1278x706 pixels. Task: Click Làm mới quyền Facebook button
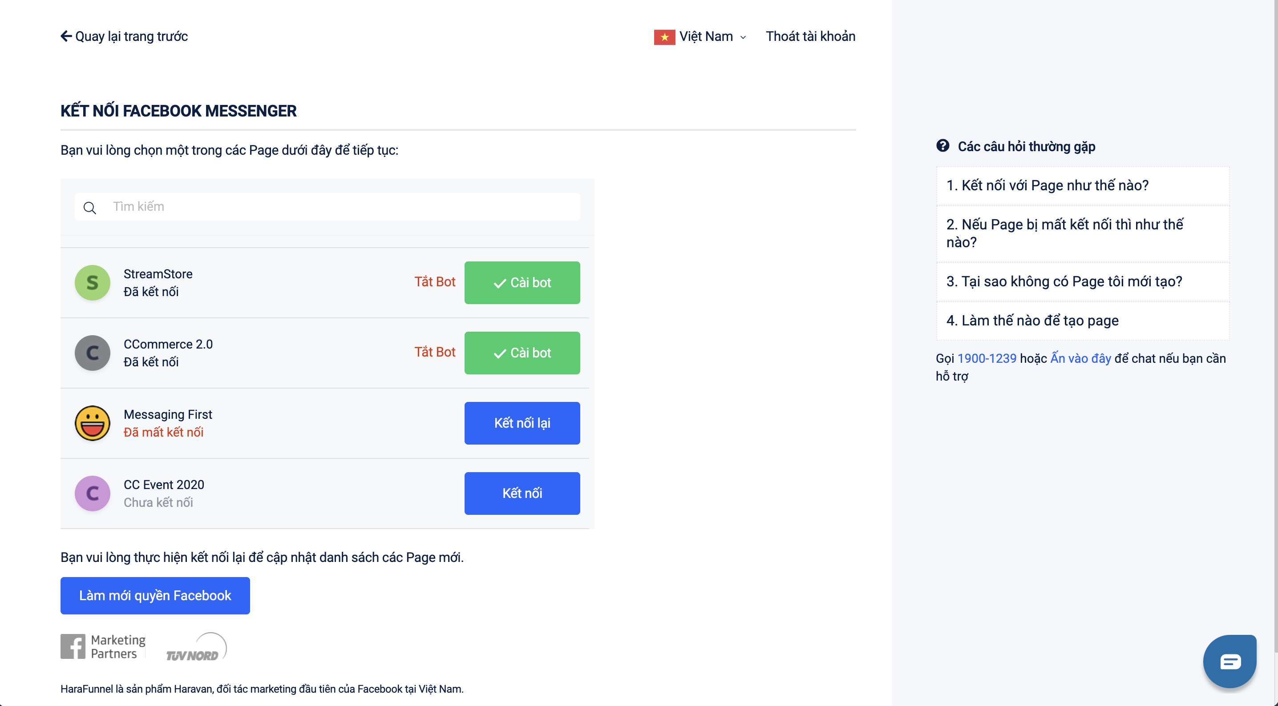click(x=155, y=595)
